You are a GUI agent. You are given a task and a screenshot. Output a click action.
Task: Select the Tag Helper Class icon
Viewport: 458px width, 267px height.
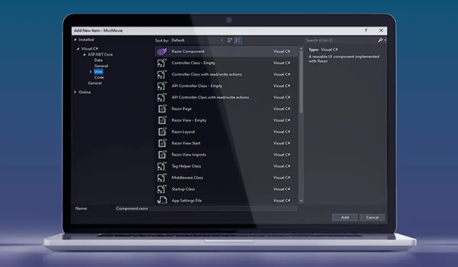pos(162,166)
